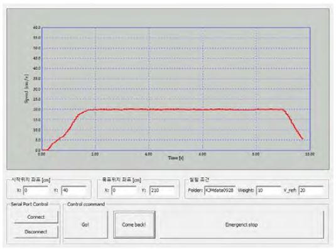Click the V_ref field showing 20
This screenshot has height=249, width=336.
click(x=311, y=191)
